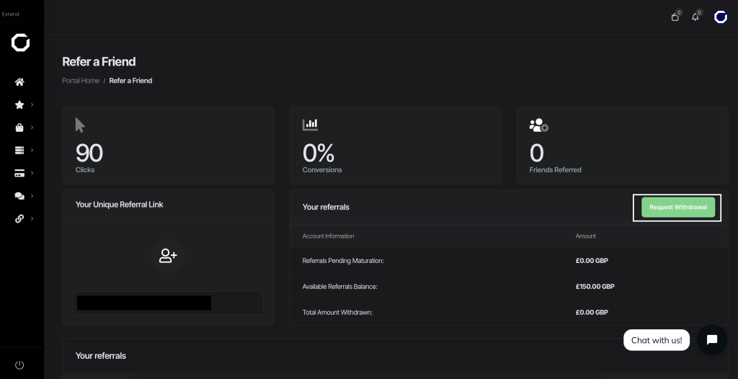738x379 pixels.
Task: Click the round chat widget button
Action: [x=712, y=340]
